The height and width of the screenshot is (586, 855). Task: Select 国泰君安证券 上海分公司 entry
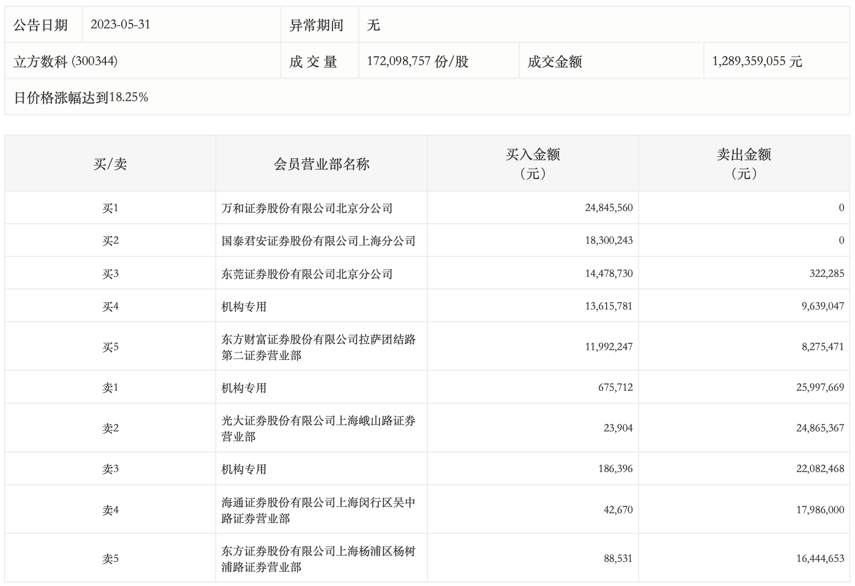(318, 241)
